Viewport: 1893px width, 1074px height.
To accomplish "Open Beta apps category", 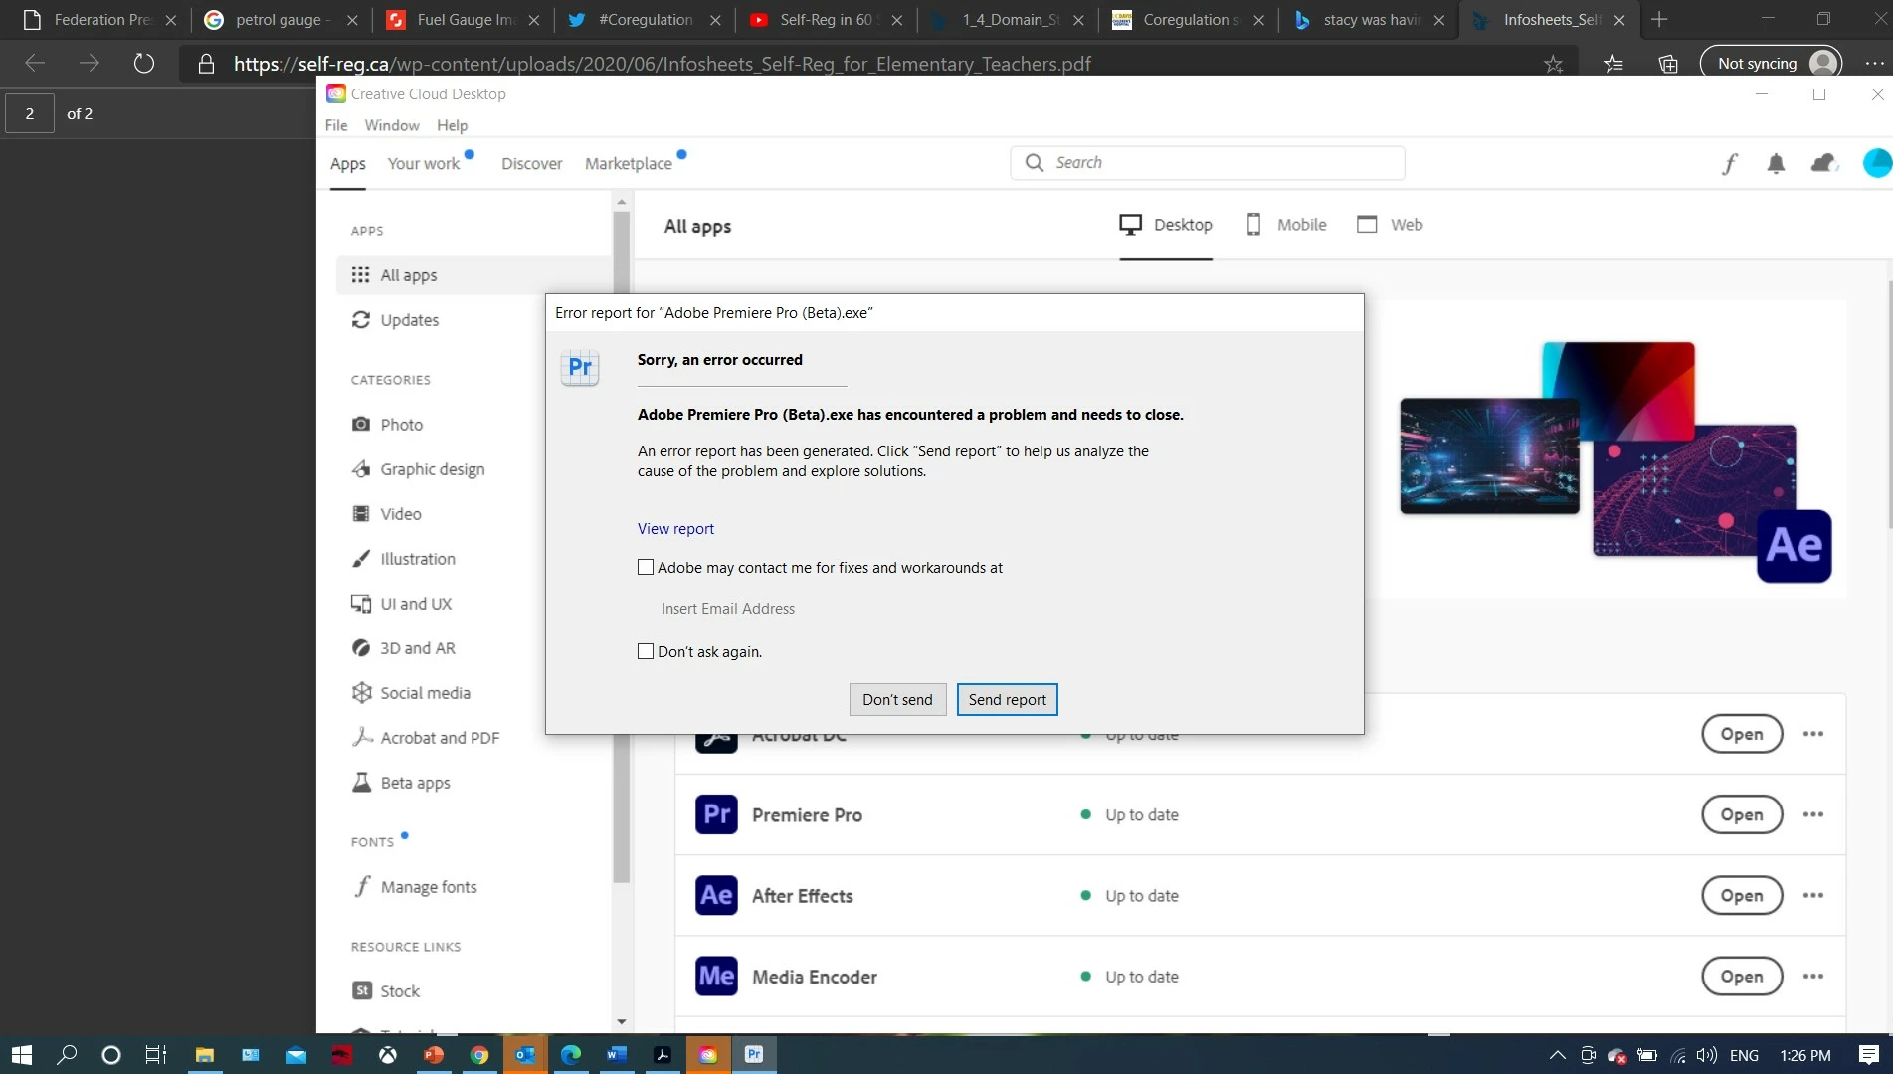I will click(x=415, y=783).
